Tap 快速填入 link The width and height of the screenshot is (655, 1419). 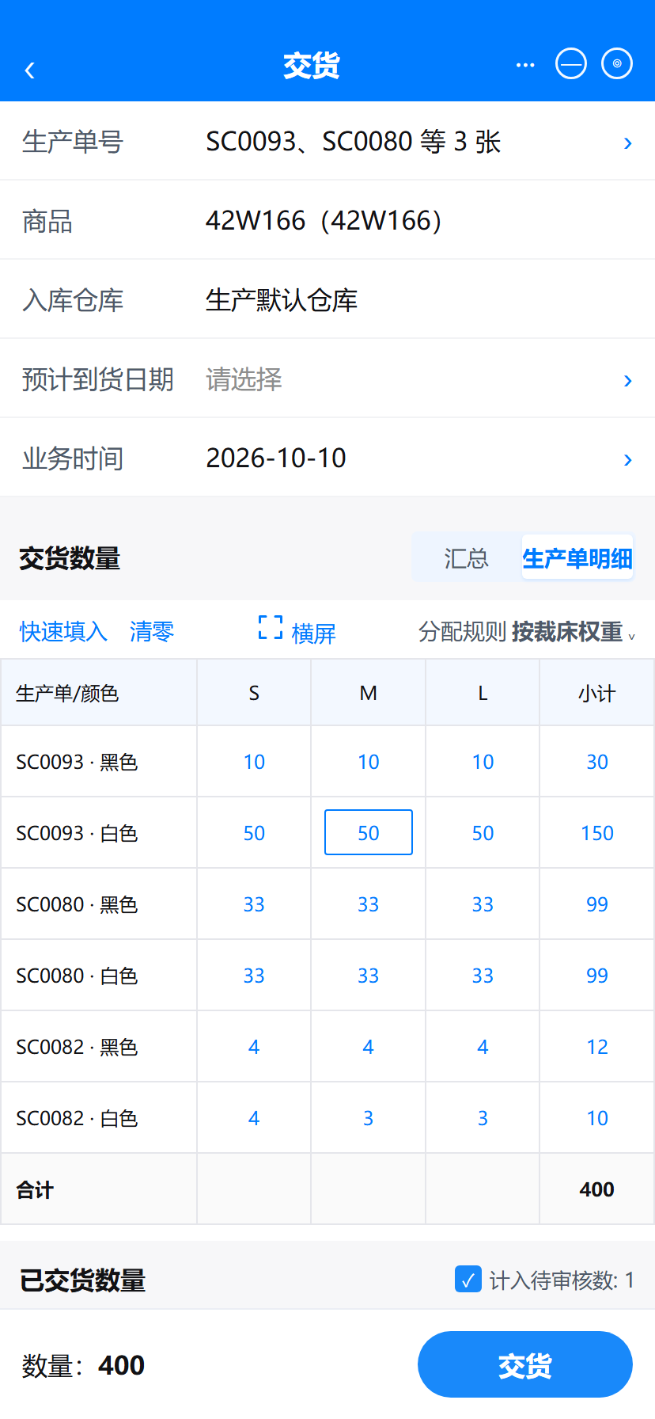click(63, 631)
